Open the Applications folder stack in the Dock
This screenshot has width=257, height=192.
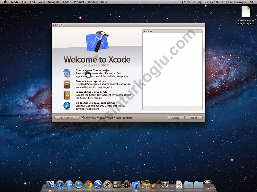[189, 185]
